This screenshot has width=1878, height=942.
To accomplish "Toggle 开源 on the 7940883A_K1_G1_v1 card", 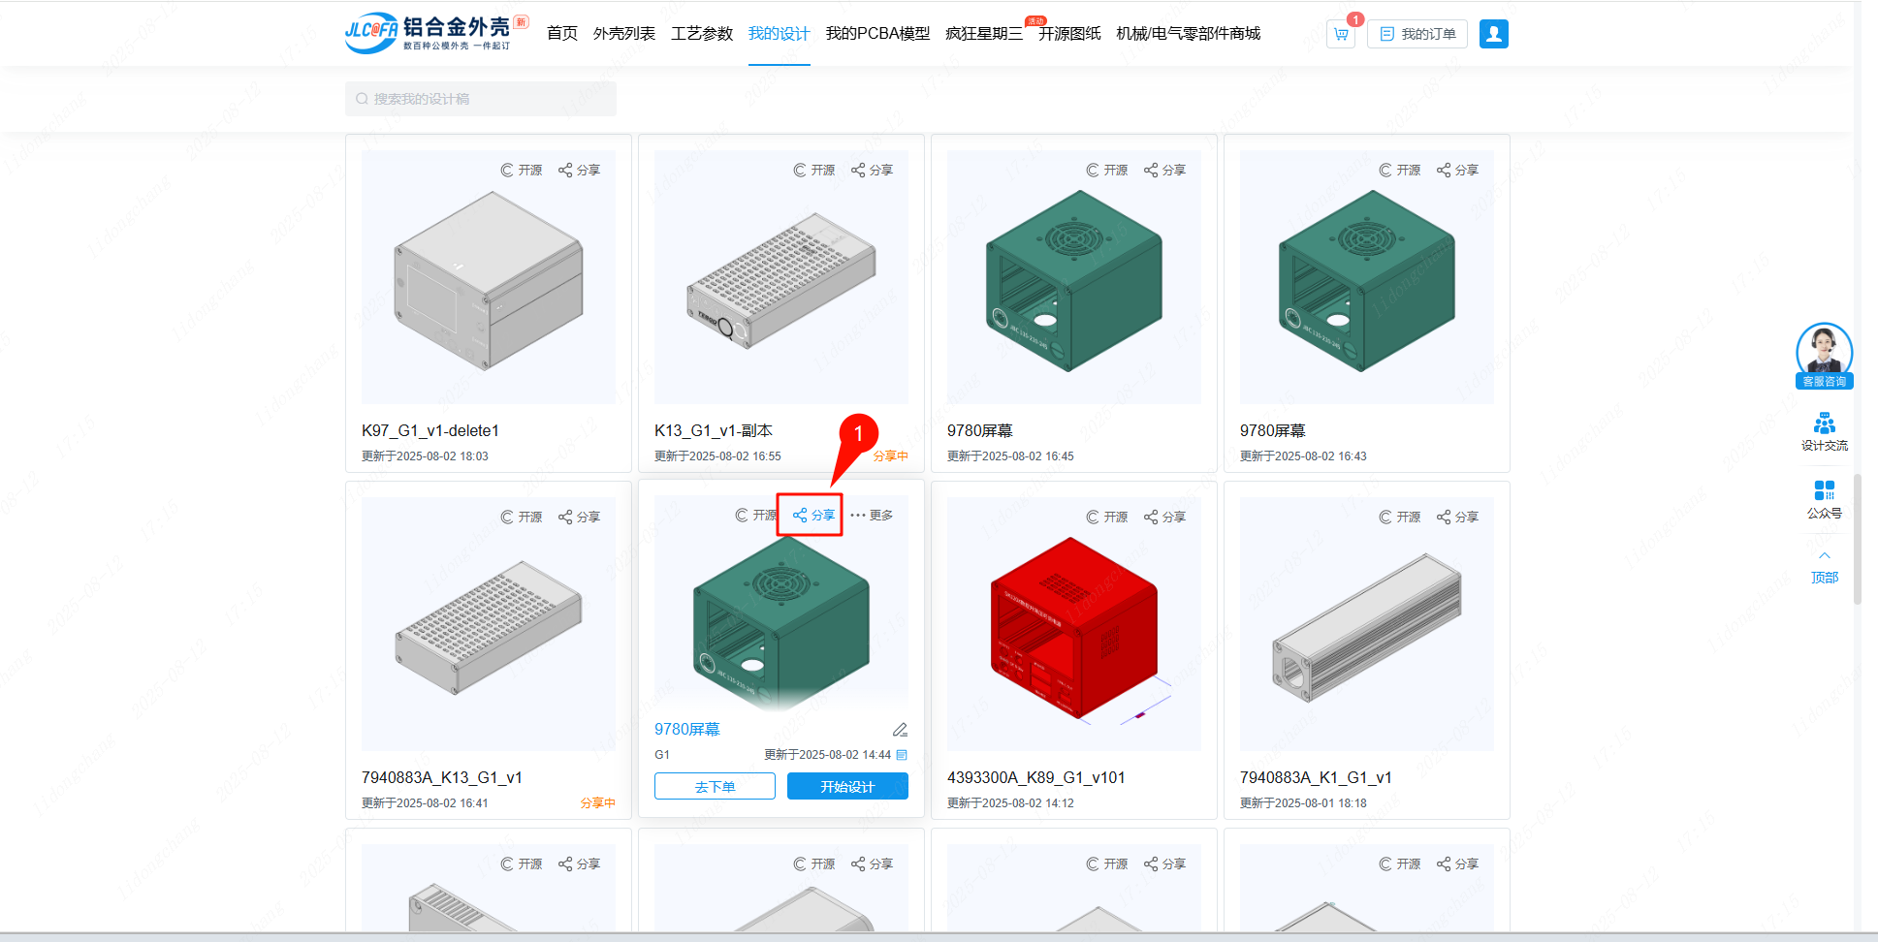I will pyautogui.click(x=1399, y=518).
